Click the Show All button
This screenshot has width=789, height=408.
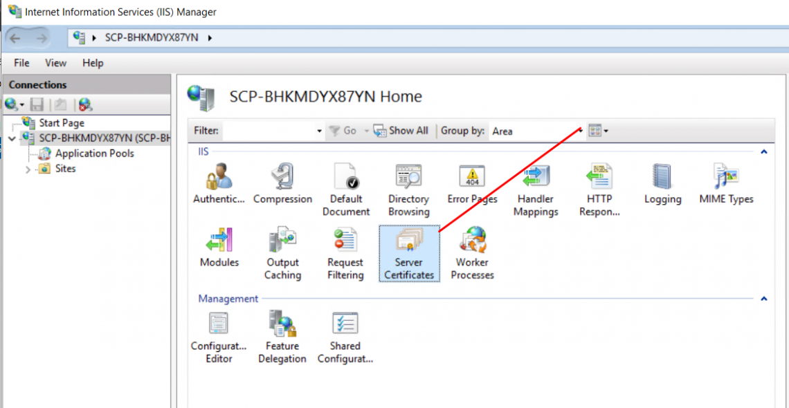pyautogui.click(x=401, y=131)
